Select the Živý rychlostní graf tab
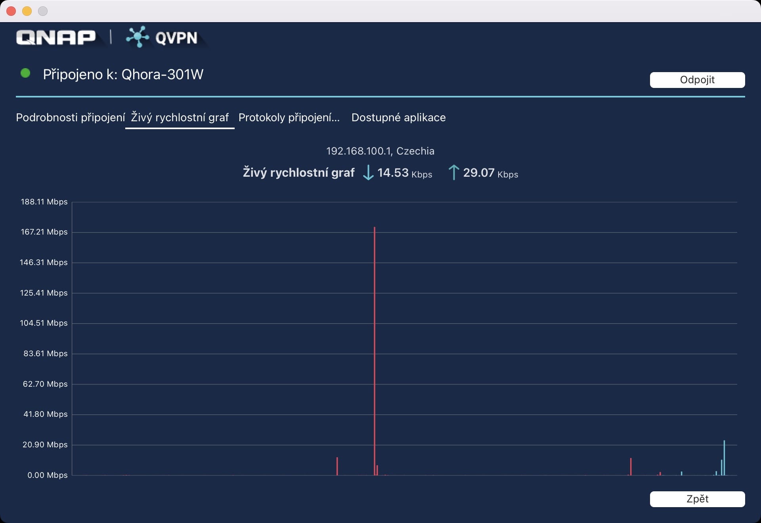This screenshot has height=523, width=761. pyautogui.click(x=180, y=118)
